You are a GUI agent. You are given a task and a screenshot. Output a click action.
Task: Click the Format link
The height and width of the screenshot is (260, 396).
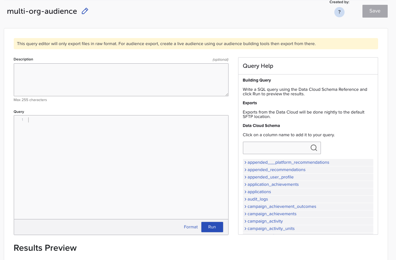(191, 227)
